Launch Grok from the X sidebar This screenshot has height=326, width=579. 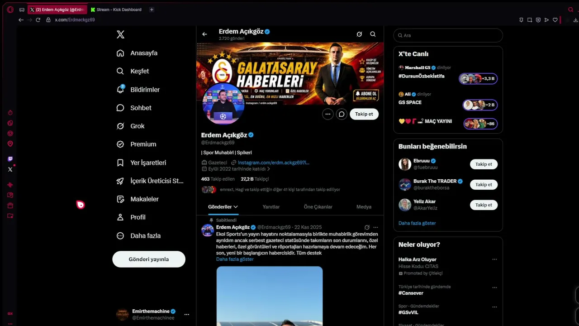tap(130, 126)
